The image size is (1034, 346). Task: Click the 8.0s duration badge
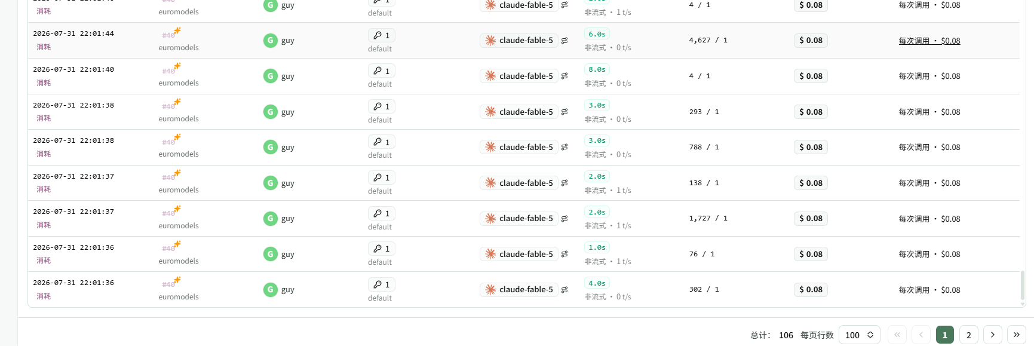point(597,69)
